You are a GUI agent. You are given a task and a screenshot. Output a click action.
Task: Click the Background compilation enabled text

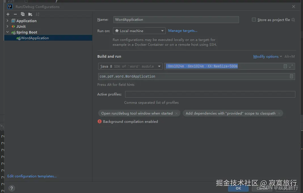[131, 122]
